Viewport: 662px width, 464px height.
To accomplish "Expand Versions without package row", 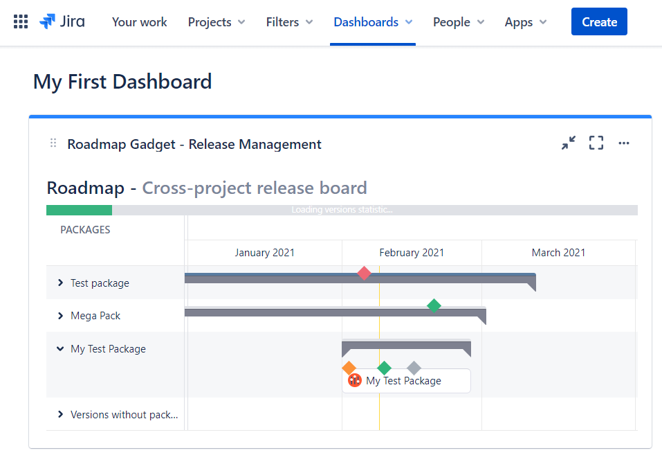I will [60, 415].
